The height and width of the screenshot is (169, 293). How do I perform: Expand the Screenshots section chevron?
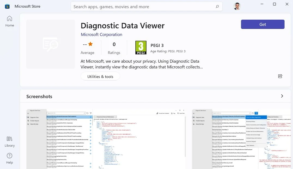282,96
